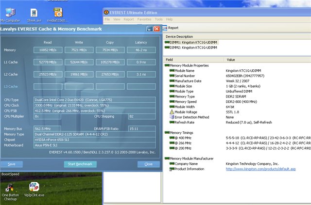Screen dimensions: 311x205
Task: Open the File menu in EVEREST
Action: point(107,19)
